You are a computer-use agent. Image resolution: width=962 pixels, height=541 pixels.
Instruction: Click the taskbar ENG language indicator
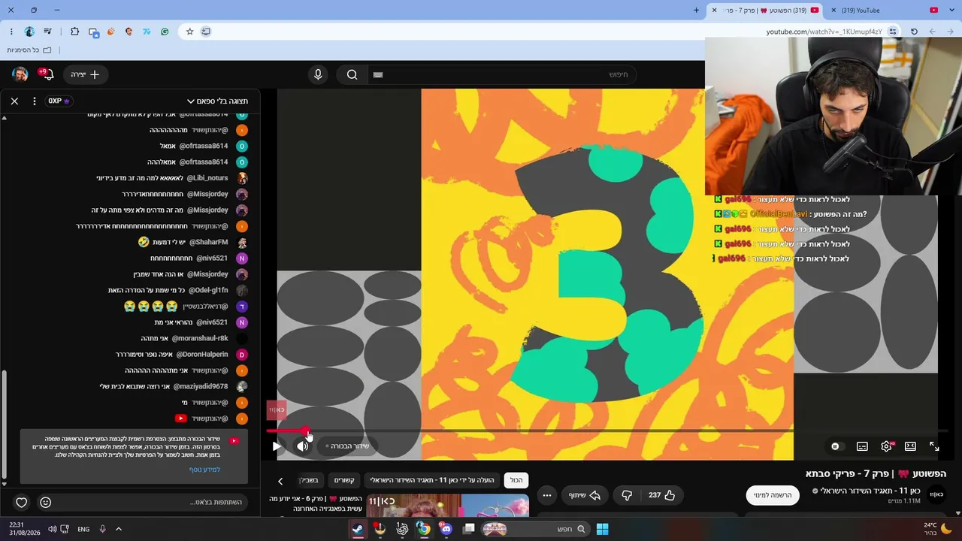point(83,529)
